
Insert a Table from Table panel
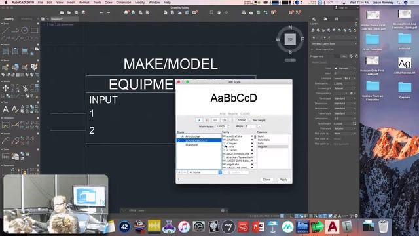[6, 156]
